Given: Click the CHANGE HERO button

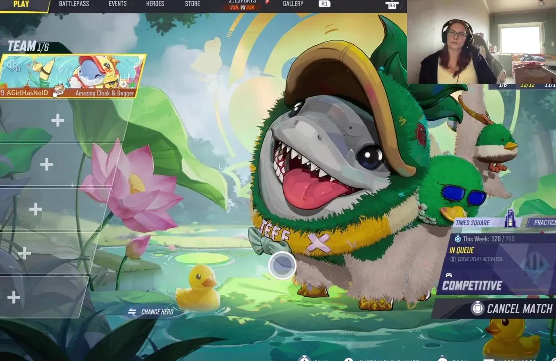Looking at the screenshot, I should 151,312.
